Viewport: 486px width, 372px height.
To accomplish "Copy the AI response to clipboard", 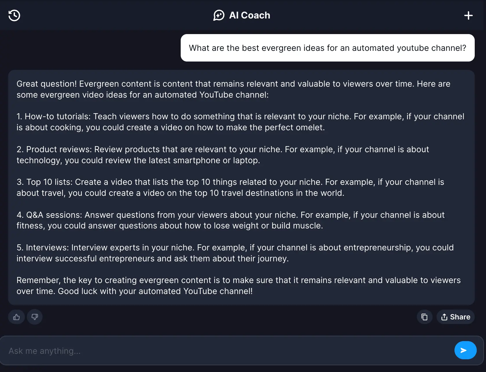I will (x=424, y=317).
